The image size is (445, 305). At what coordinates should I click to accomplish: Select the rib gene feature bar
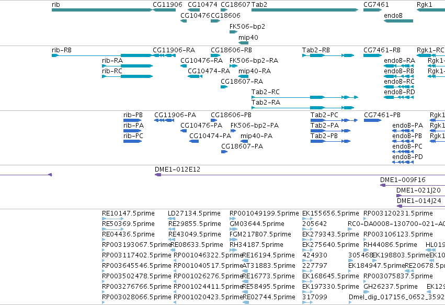(x=102, y=10)
